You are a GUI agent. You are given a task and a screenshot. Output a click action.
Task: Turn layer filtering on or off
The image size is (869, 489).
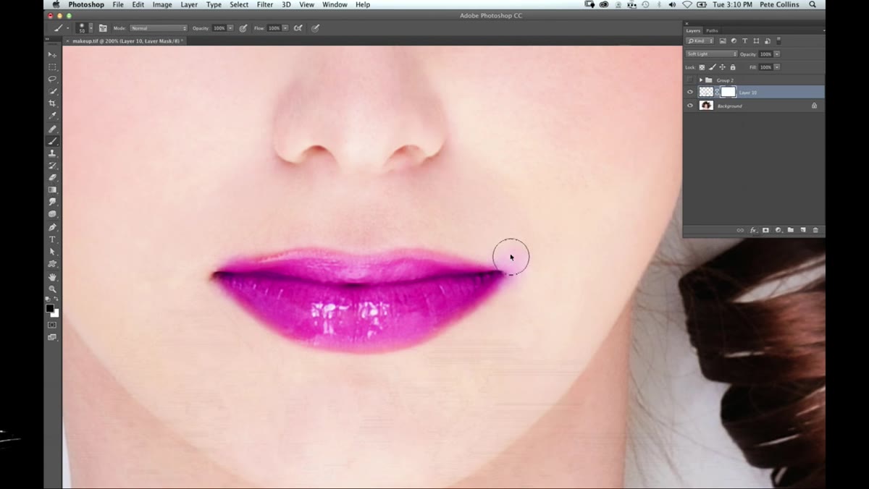pyautogui.click(x=779, y=41)
